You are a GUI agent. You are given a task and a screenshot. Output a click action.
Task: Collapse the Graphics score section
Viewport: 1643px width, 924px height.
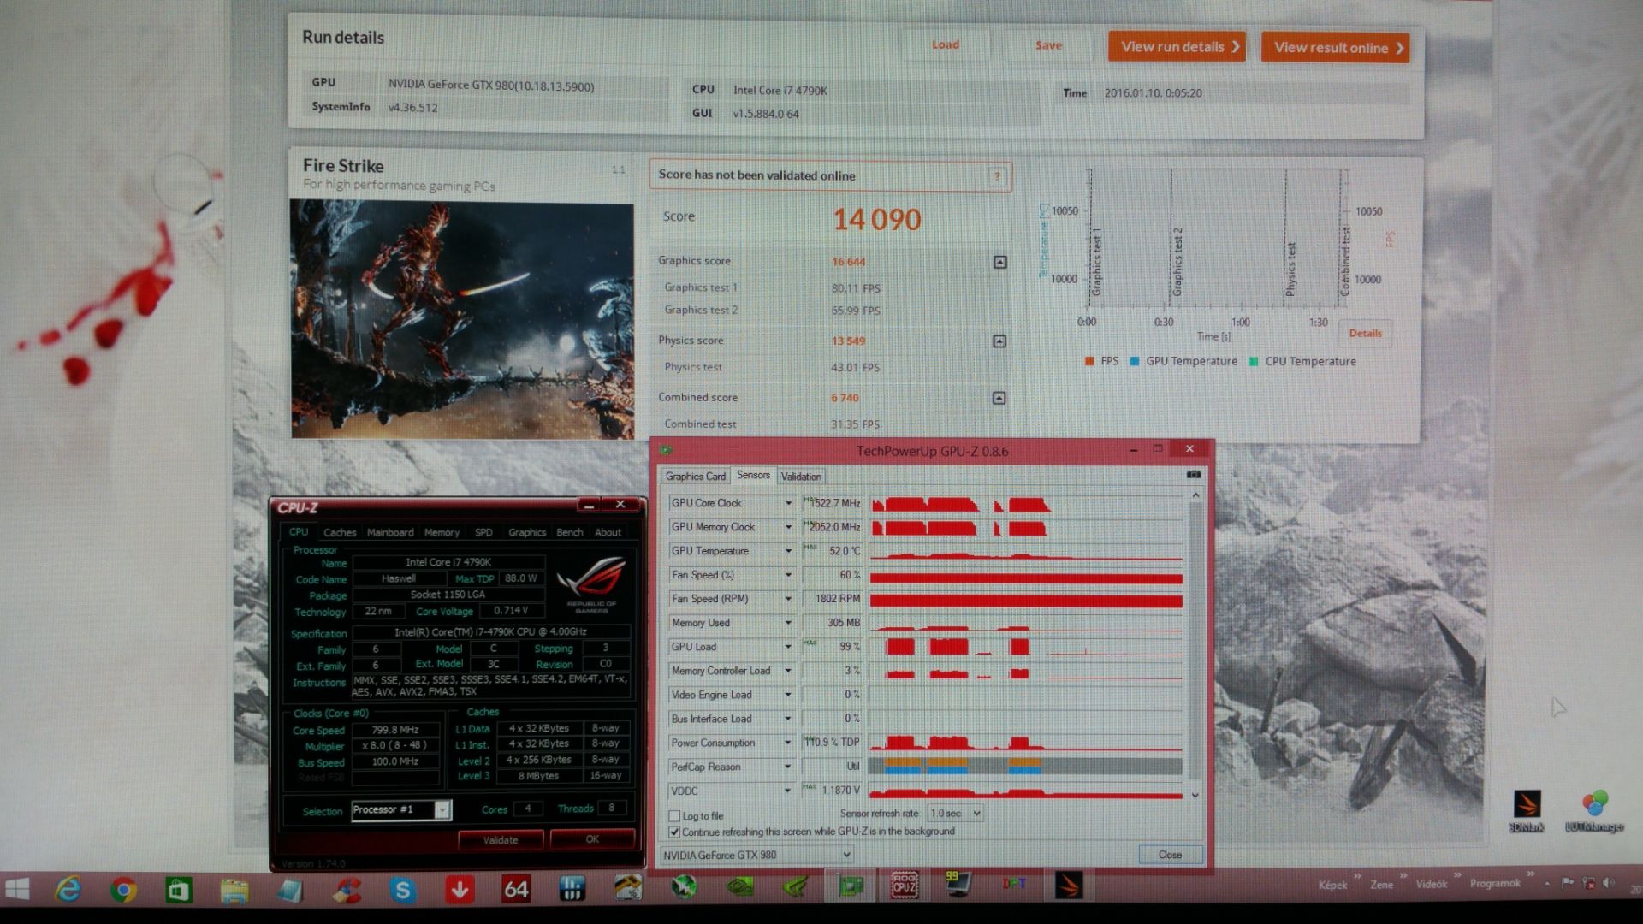[999, 263]
